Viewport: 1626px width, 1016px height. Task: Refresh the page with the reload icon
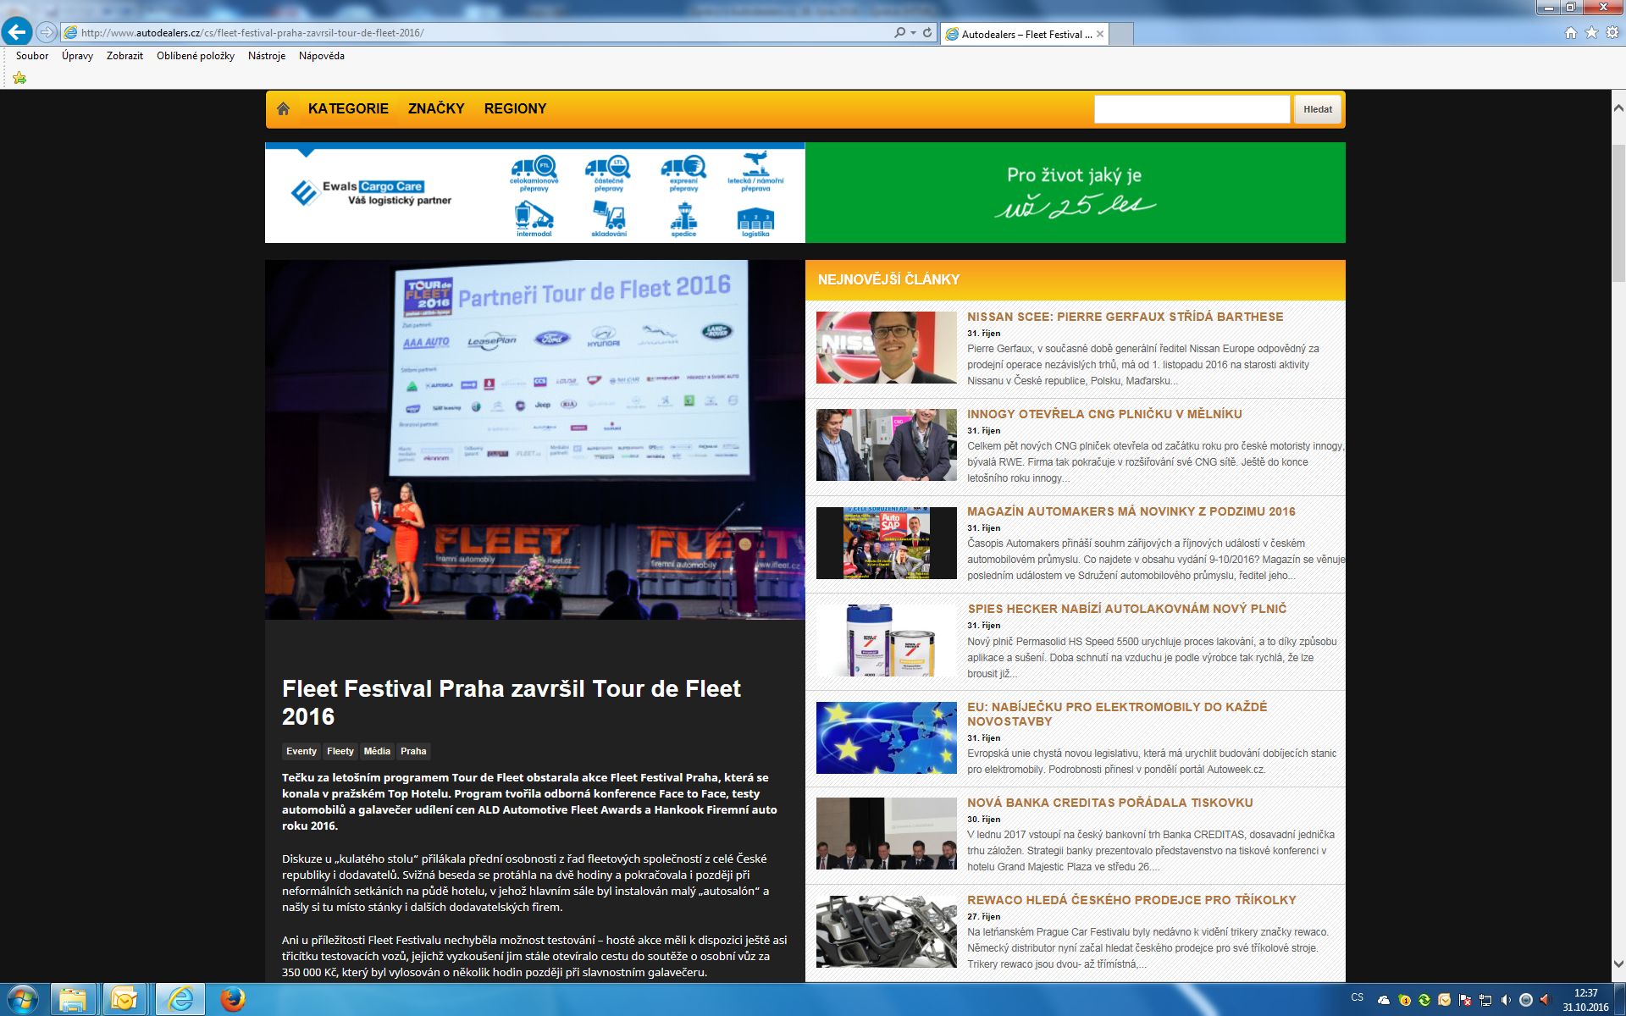[x=927, y=33]
